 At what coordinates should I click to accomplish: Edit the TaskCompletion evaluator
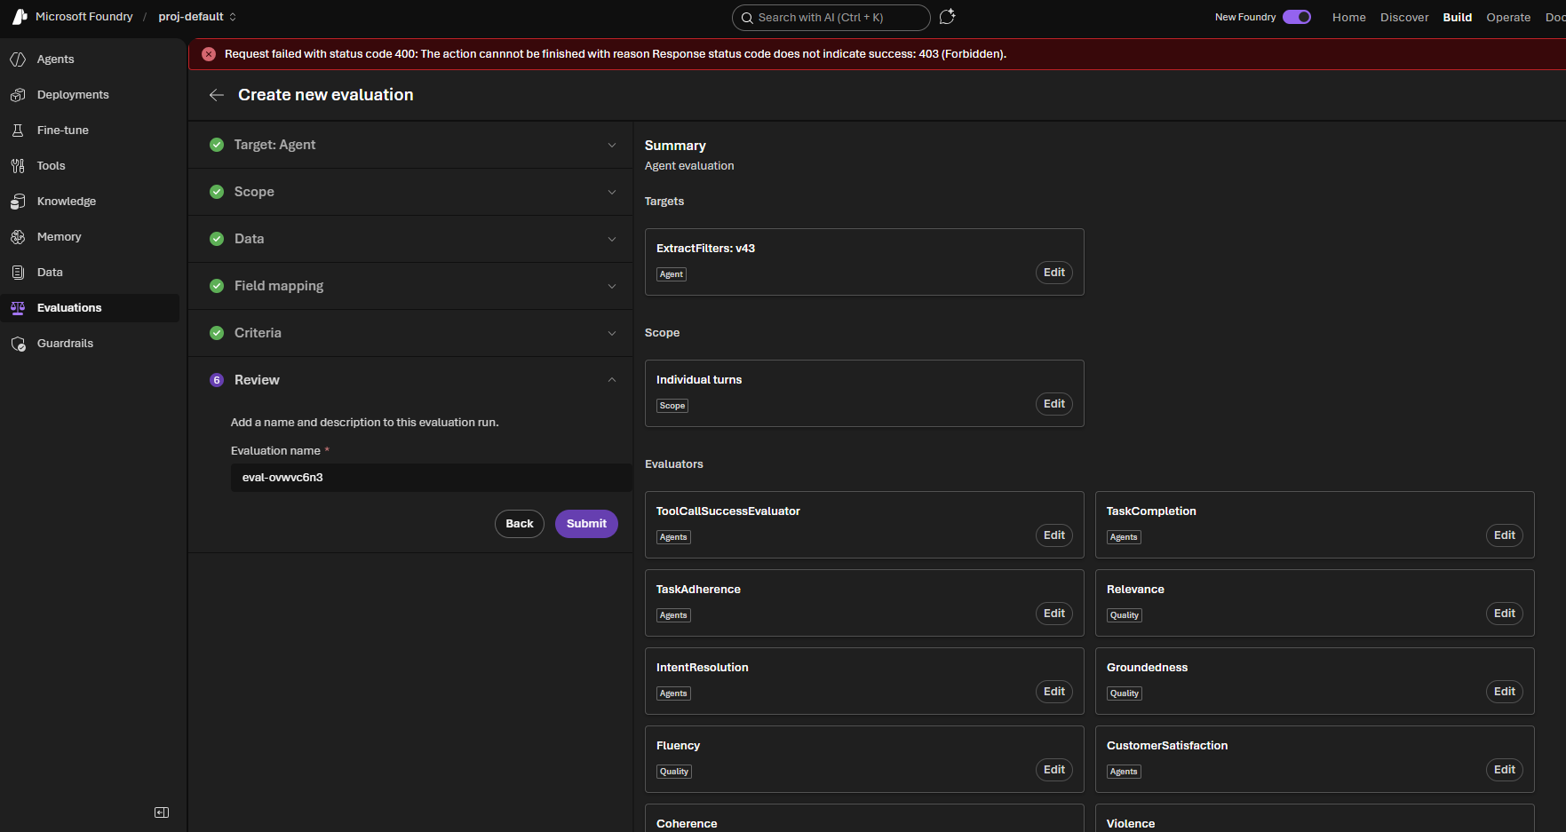click(1505, 535)
